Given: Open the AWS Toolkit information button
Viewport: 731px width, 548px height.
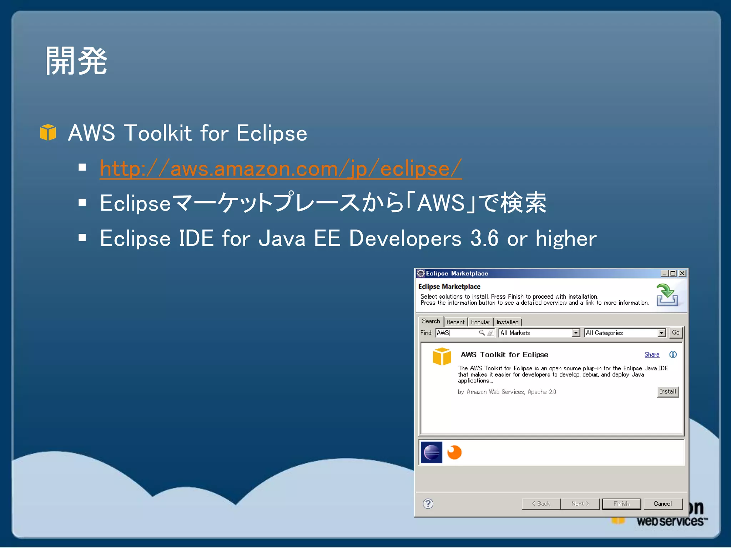Looking at the screenshot, I should tap(673, 354).
